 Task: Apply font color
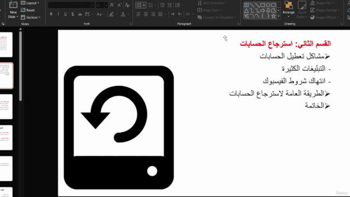pos(123,14)
